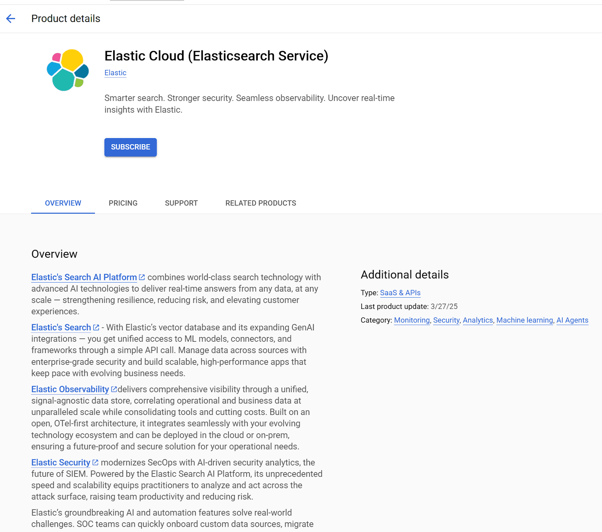602x532 pixels.
Task: Click external link icon next to Elastic's Search
Action: pos(96,327)
